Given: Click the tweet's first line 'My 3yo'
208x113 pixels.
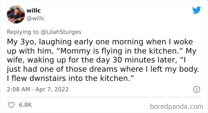Looking at the screenshot, I should click(22, 42).
